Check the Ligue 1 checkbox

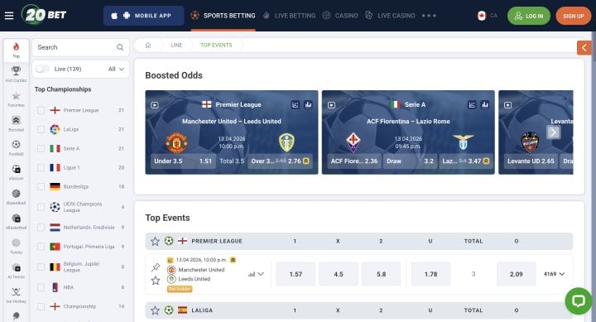point(41,167)
